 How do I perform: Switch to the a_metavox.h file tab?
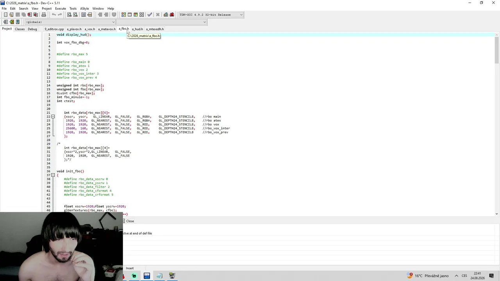[x=106, y=29]
